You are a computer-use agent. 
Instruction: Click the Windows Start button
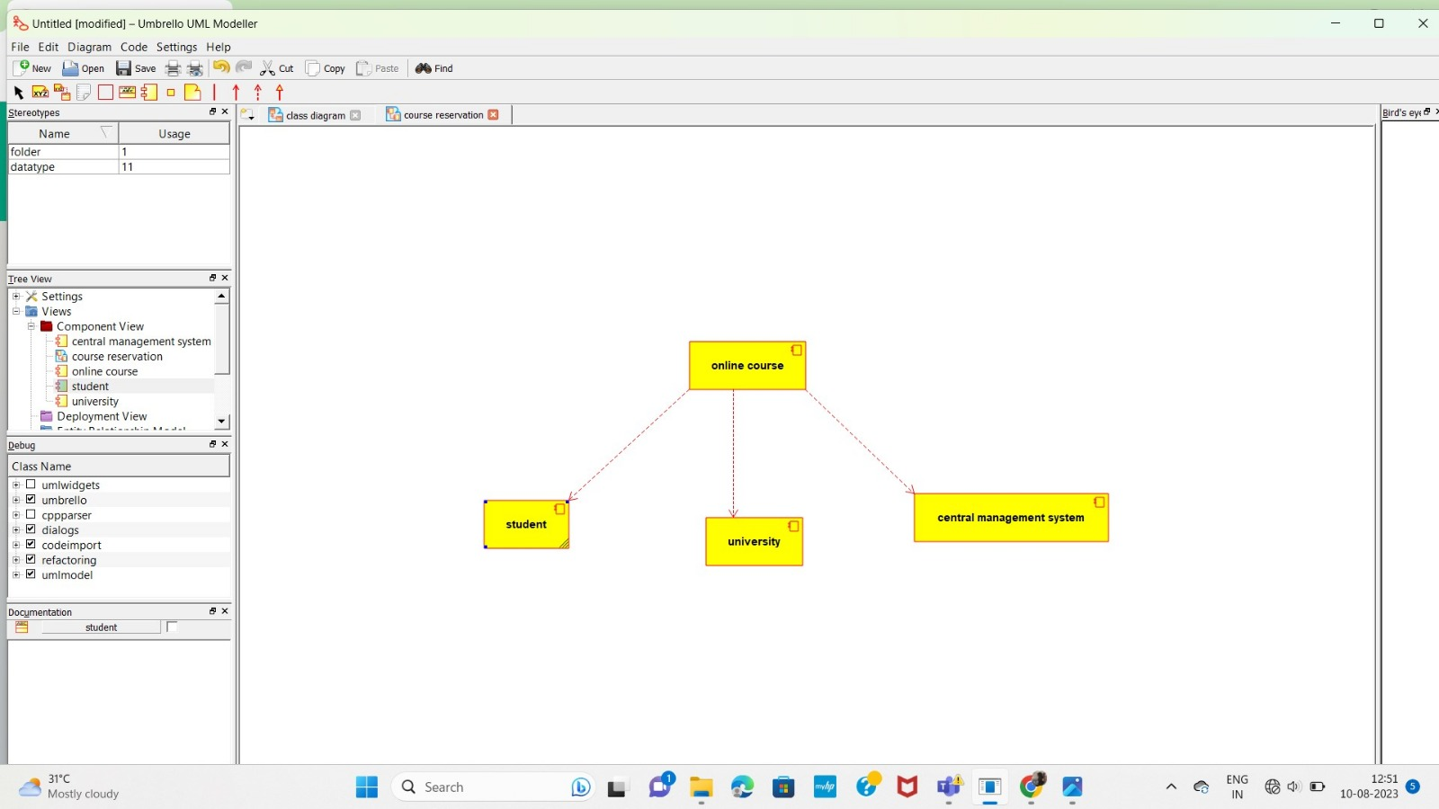pos(367,787)
